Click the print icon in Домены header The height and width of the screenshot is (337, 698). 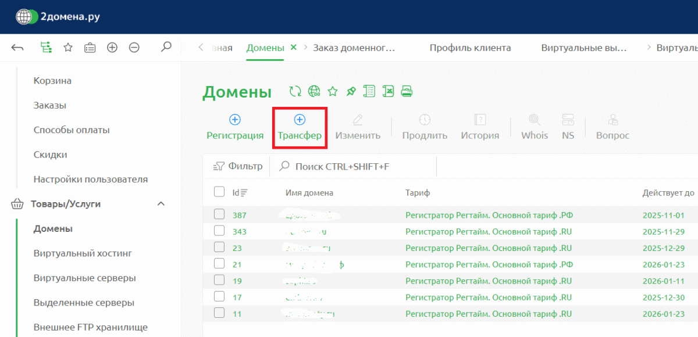coord(407,91)
